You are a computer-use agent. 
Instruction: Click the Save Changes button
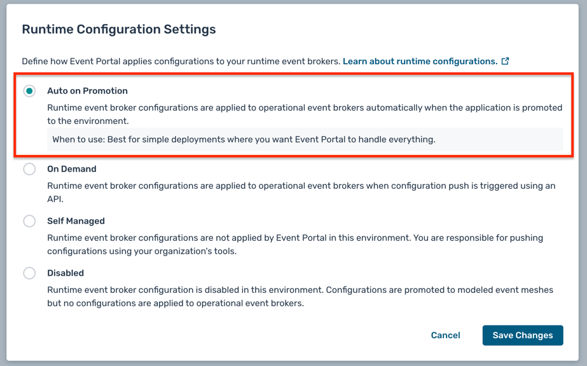(522, 335)
